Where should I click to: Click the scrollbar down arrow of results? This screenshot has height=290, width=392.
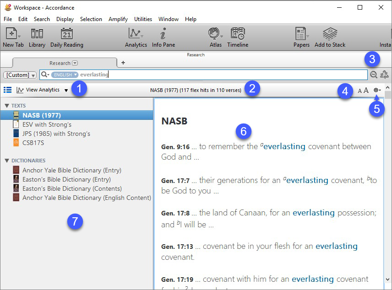tap(388, 279)
